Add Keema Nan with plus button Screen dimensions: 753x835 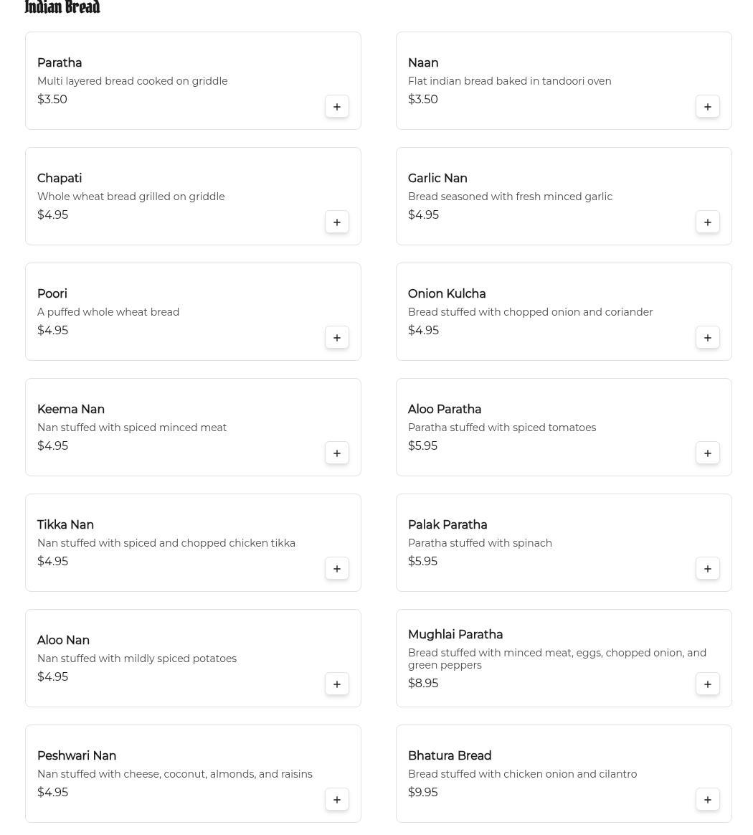[x=336, y=453]
